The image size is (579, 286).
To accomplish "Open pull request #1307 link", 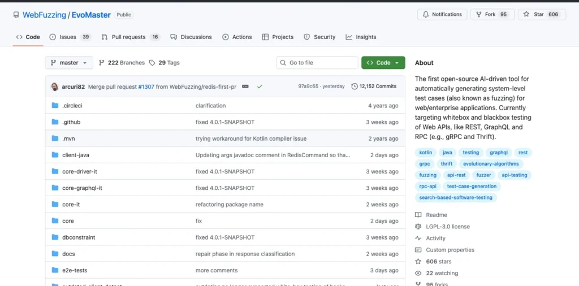I will (x=146, y=86).
